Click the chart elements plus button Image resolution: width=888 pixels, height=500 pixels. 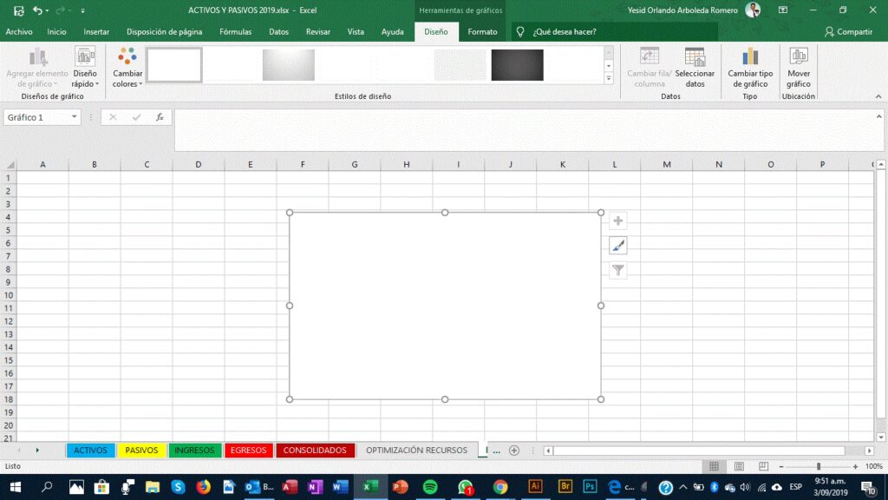point(617,221)
